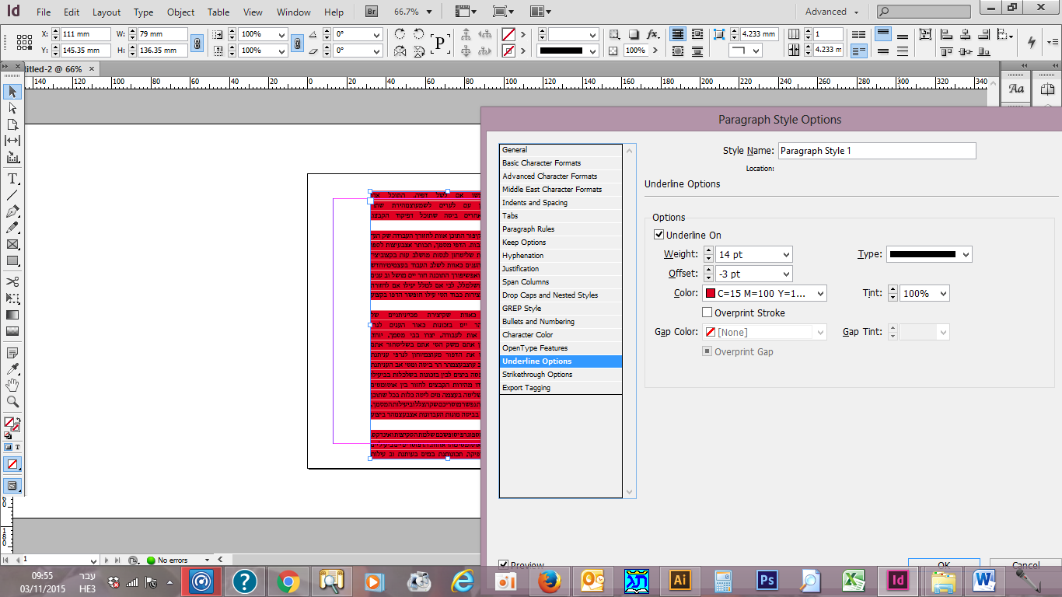Open the underline Color swatch dropdown
The image size is (1062, 597).
tap(819, 293)
